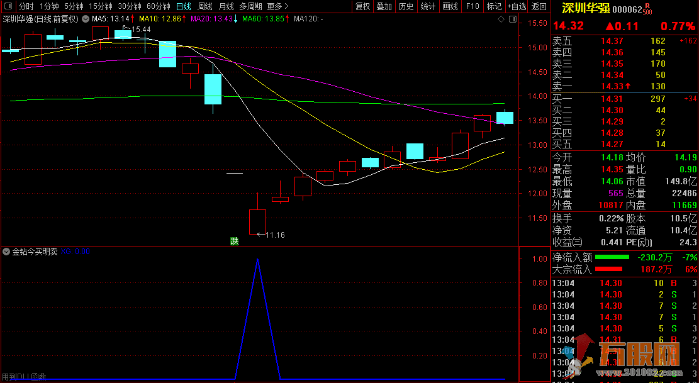Click the R 500 badge next to the stock code
The height and width of the screenshot is (383, 699).
pyautogui.click(x=648, y=9)
